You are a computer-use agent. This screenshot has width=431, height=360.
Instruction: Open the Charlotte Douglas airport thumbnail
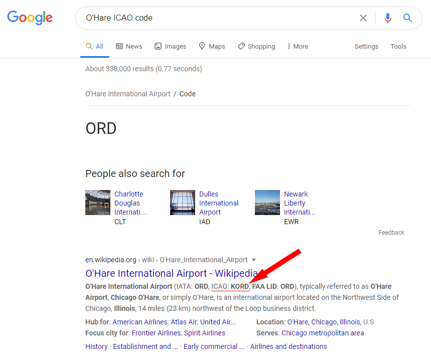tap(98, 203)
